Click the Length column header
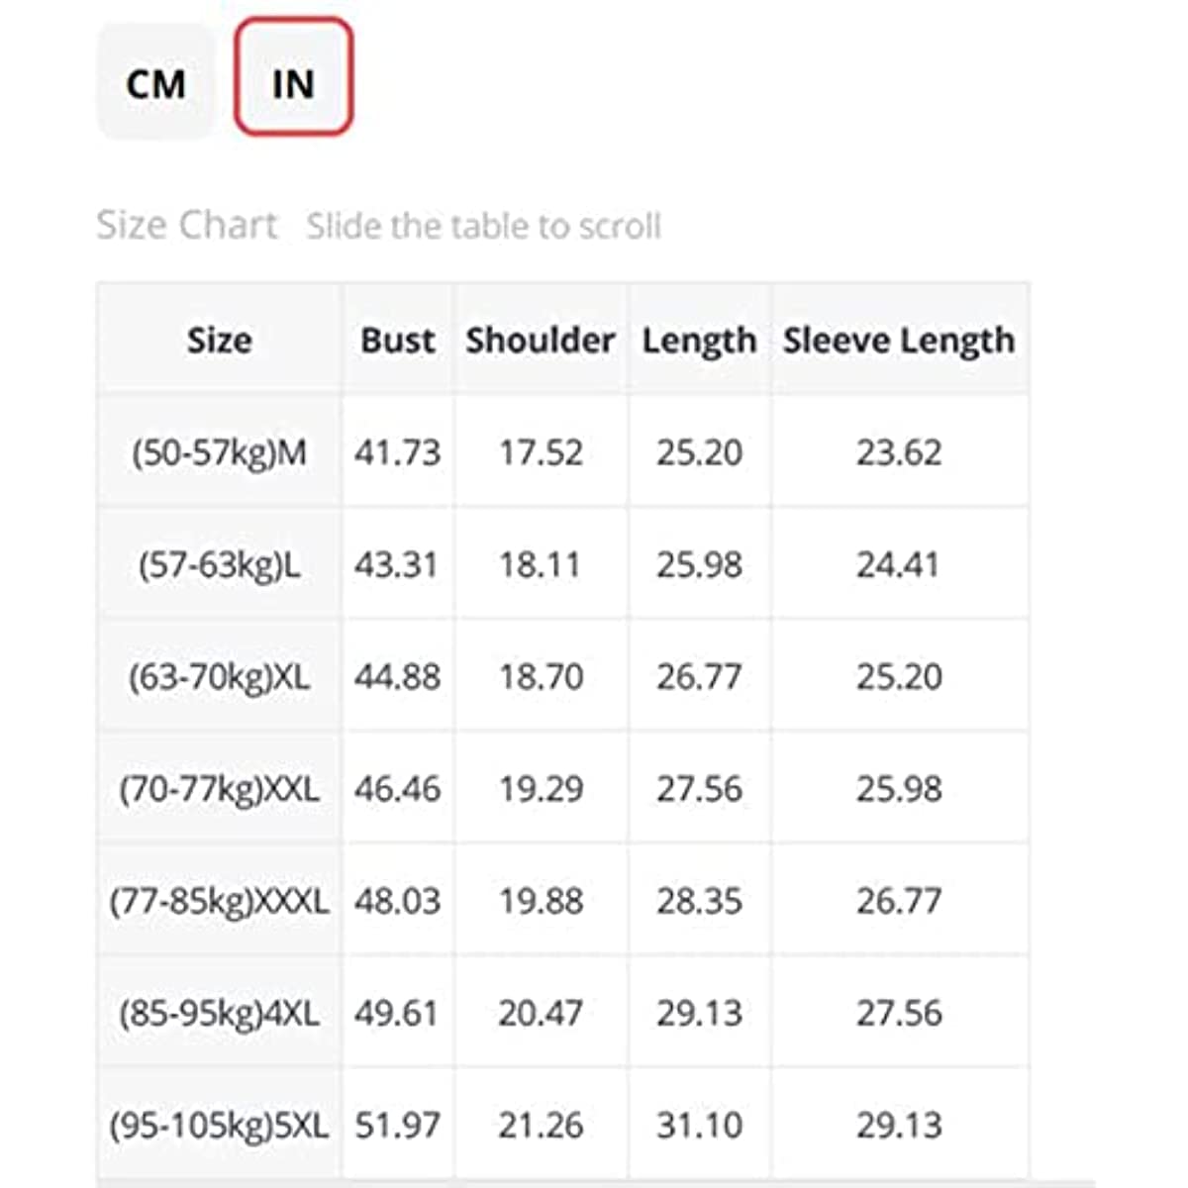1188x1188 pixels. (x=699, y=340)
